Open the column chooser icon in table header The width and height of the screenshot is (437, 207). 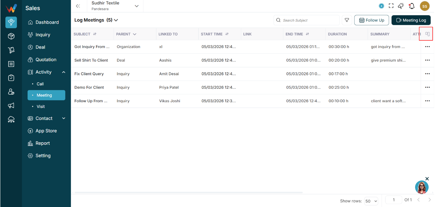[x=427, y=34]
